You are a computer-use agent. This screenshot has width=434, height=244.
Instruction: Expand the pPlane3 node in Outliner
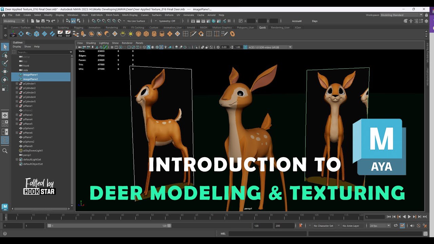(17, 115)
